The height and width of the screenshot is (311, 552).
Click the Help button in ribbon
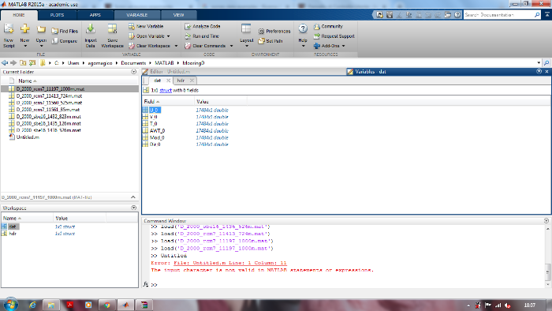coord(303,36)
